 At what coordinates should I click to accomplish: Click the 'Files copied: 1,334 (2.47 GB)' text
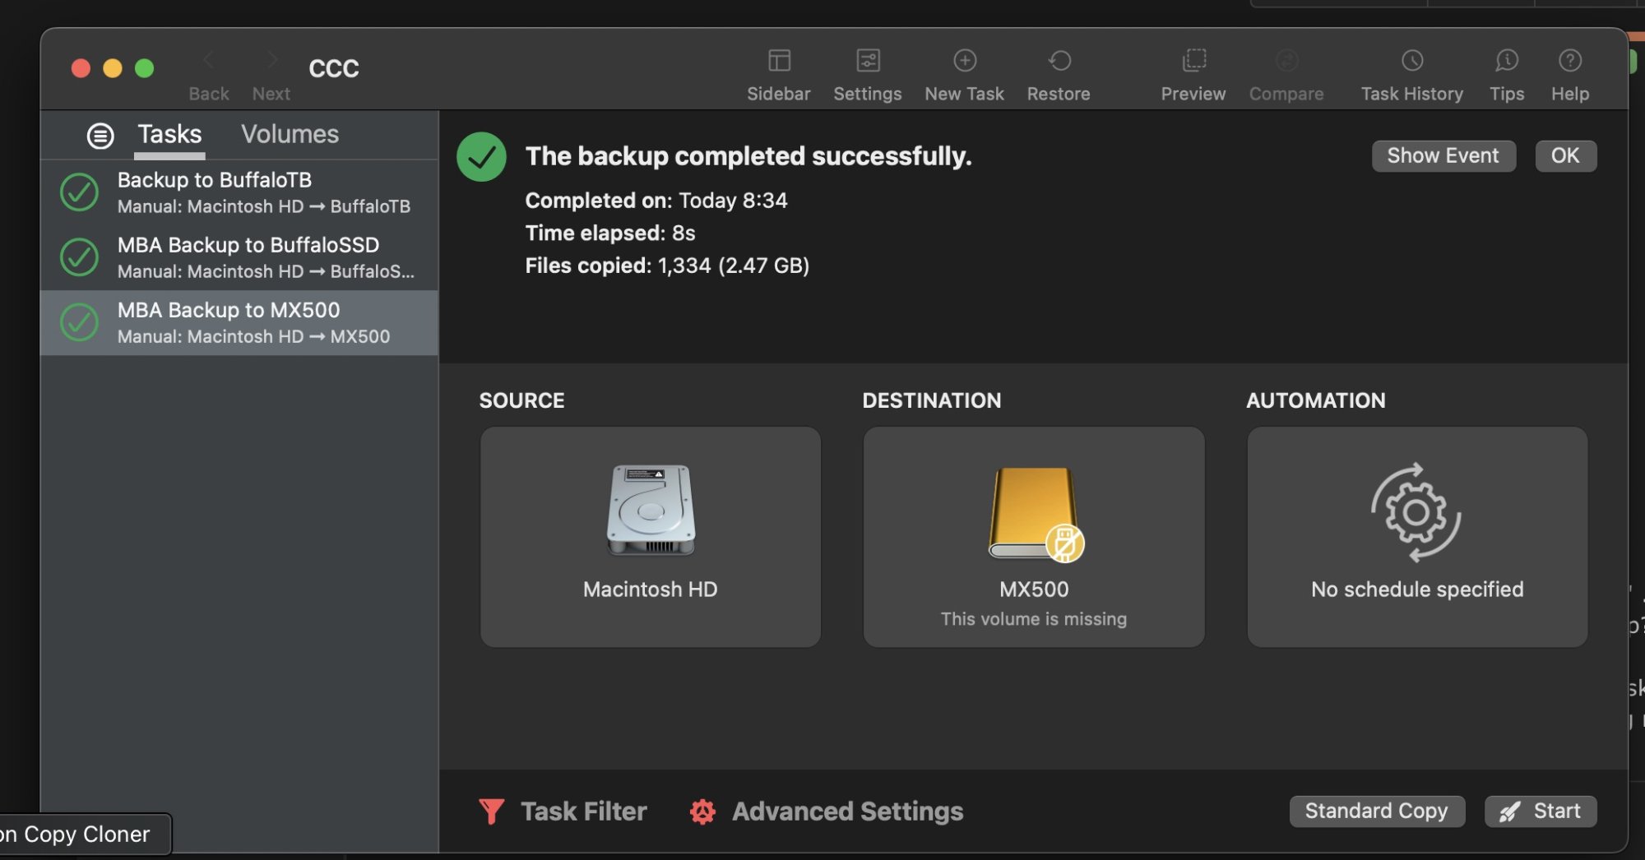click(667, 266)
